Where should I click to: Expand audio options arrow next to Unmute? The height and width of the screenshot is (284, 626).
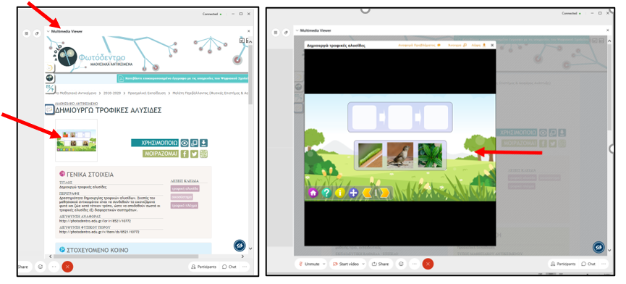323,264
